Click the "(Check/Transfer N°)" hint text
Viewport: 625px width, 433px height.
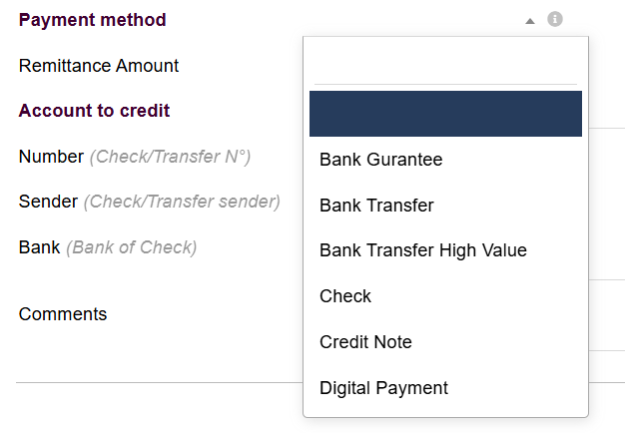point(170,157)
